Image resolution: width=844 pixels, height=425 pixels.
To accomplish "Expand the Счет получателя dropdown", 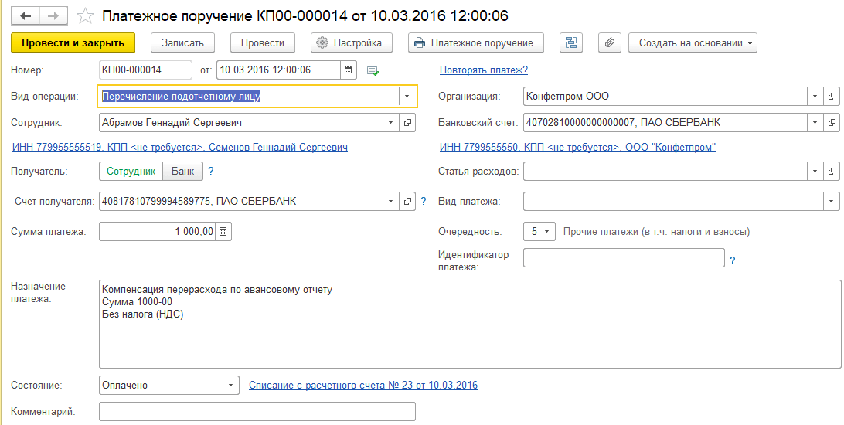I will point(391,202).
